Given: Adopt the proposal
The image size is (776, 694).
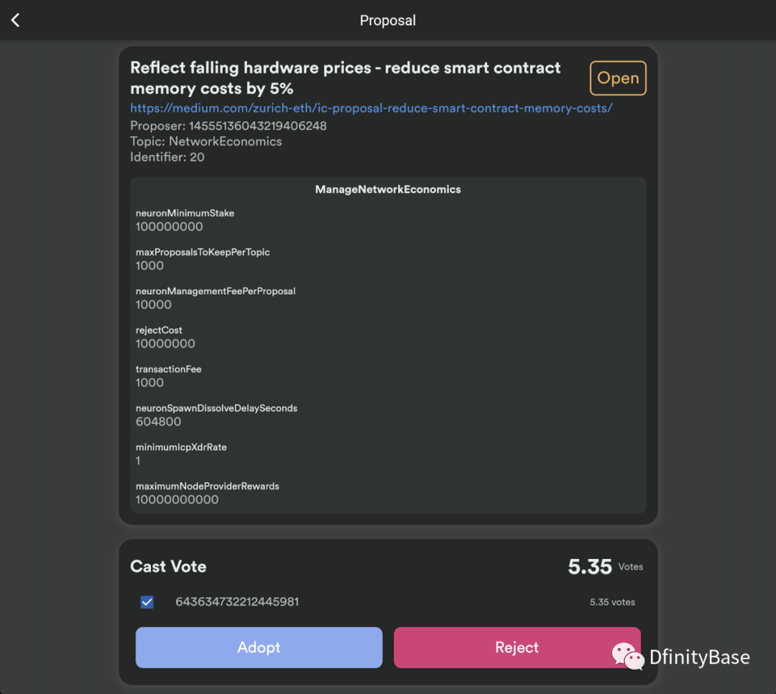Looking at the screenshot, I should 259,647.
